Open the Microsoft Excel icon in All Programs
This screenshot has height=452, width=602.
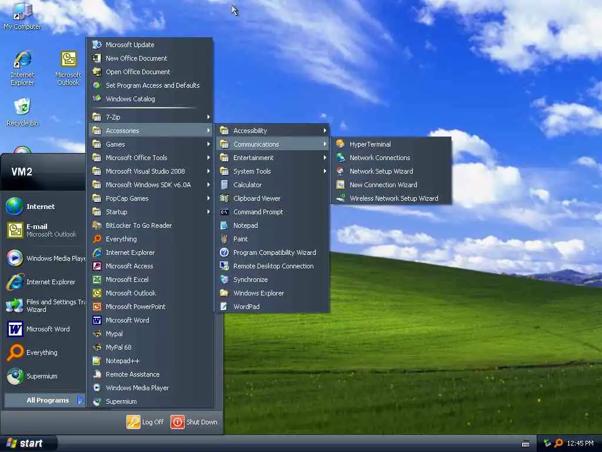point(97,280)
